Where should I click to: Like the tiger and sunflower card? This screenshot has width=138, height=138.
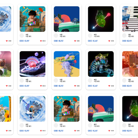[x=7, y=131]
